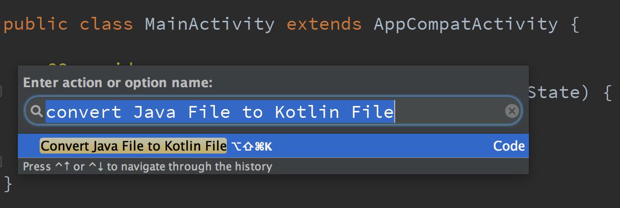Click the 'State)' parameter text
The width and height of the screenshot is (620, 208).
(557, 93)
